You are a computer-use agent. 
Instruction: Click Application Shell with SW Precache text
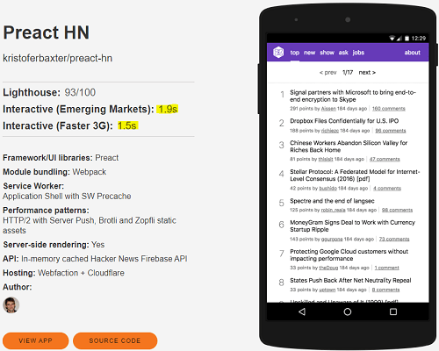point(67,196)
